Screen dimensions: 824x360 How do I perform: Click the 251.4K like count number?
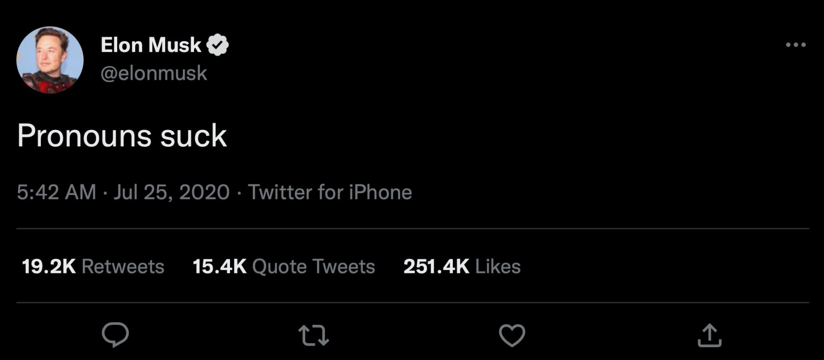(x=436, y=266)
